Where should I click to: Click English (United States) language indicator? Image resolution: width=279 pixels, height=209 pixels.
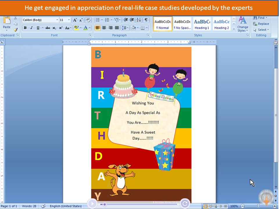point(66,206)
